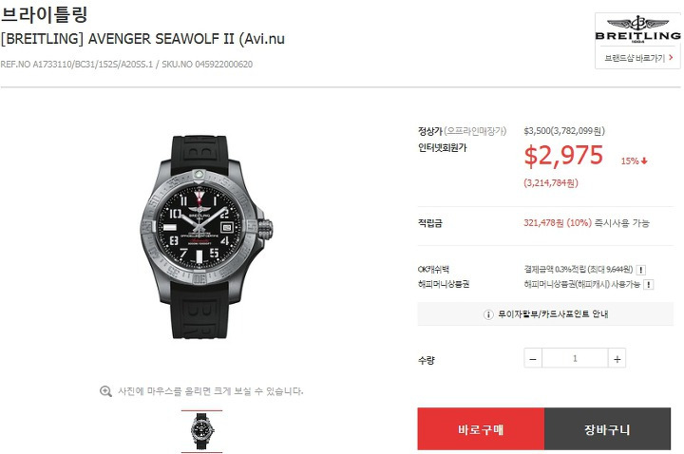Add item with 장바구니 cart button
The height and width of the screenshot is (454, 684).
coord(607,429)
